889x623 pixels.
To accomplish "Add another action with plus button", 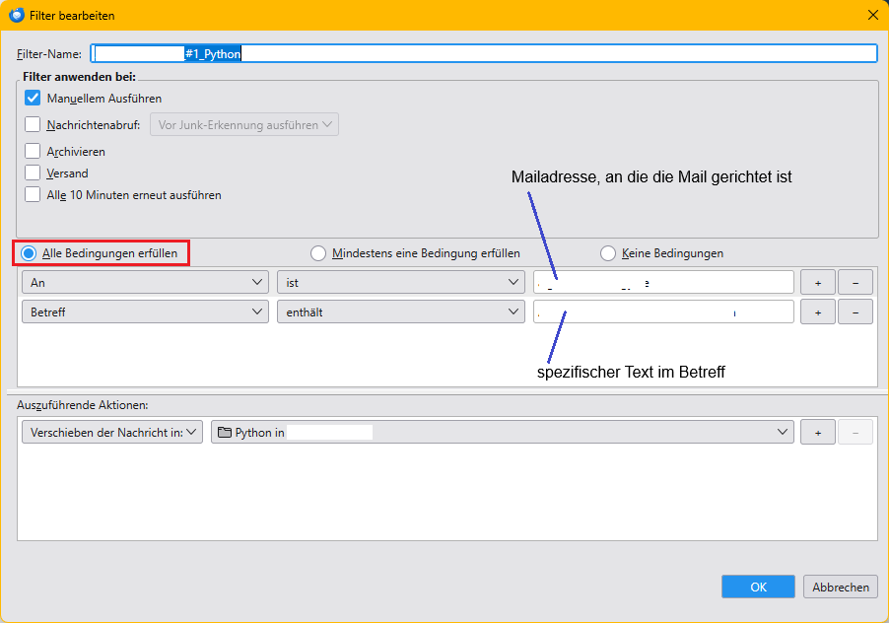I will (x=818, y=432).
